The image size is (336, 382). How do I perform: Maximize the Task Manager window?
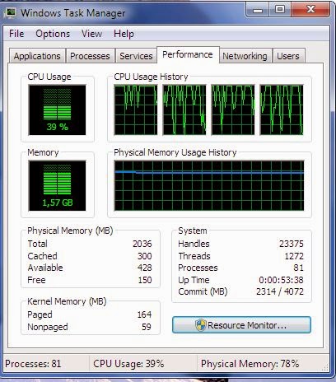coord(280,10)
